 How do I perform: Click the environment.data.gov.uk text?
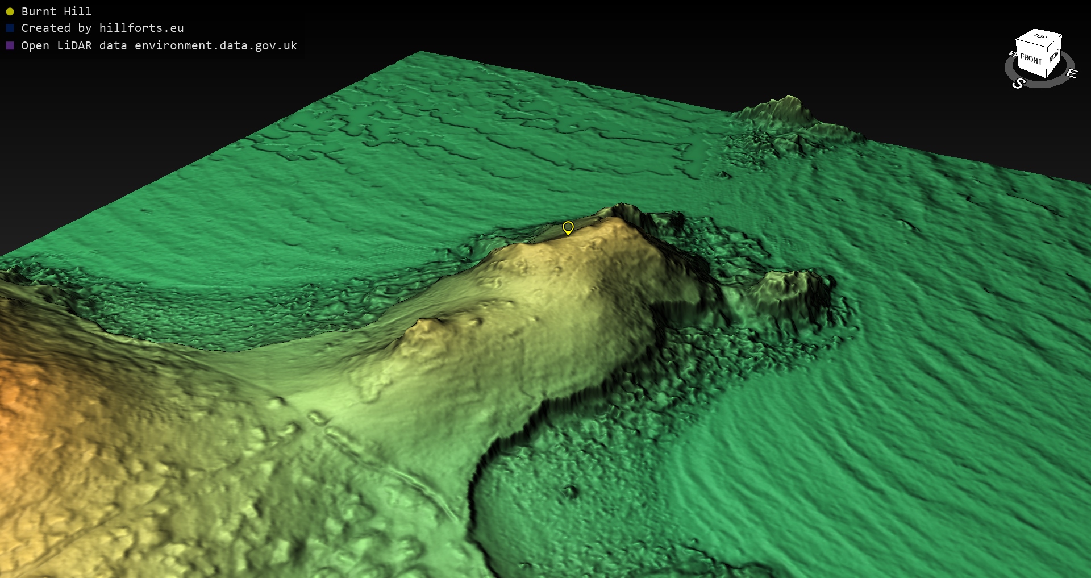[x=216, y=45]
